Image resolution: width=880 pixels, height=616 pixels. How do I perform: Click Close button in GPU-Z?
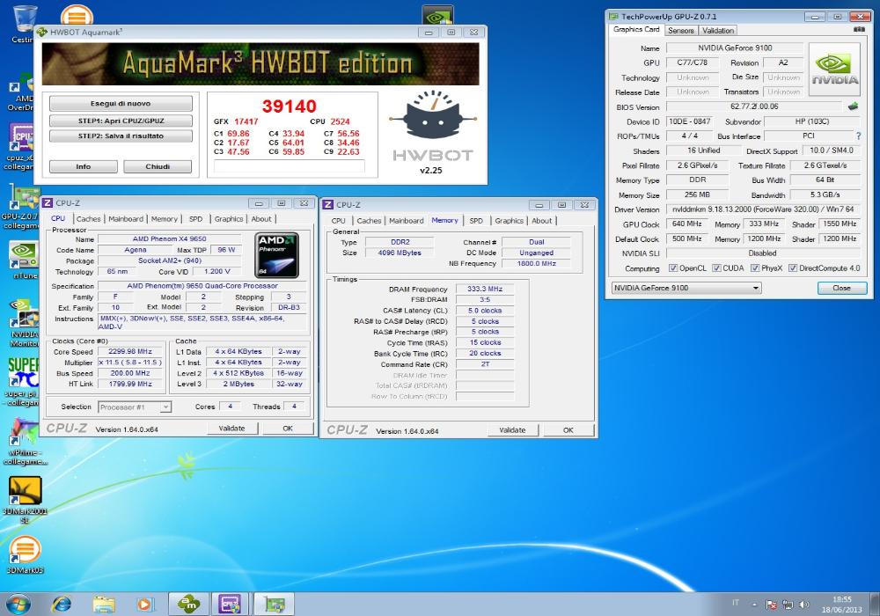[x=842, y=288]
